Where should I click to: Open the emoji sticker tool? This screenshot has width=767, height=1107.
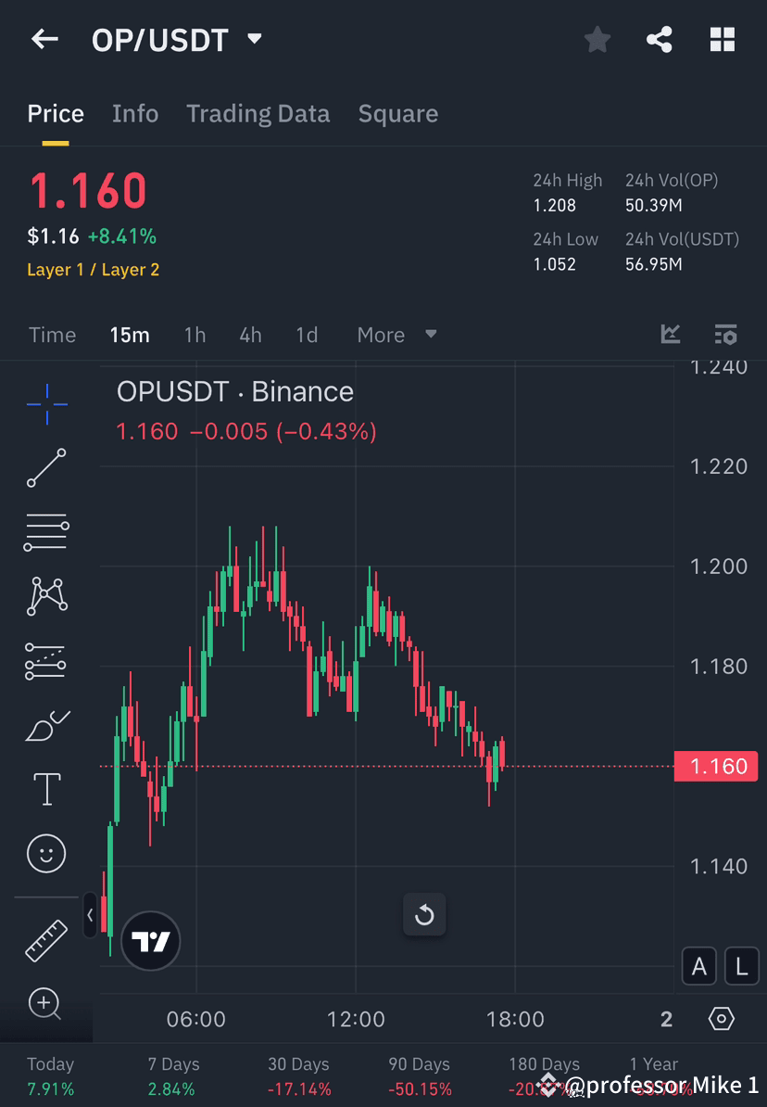(46, 853)
